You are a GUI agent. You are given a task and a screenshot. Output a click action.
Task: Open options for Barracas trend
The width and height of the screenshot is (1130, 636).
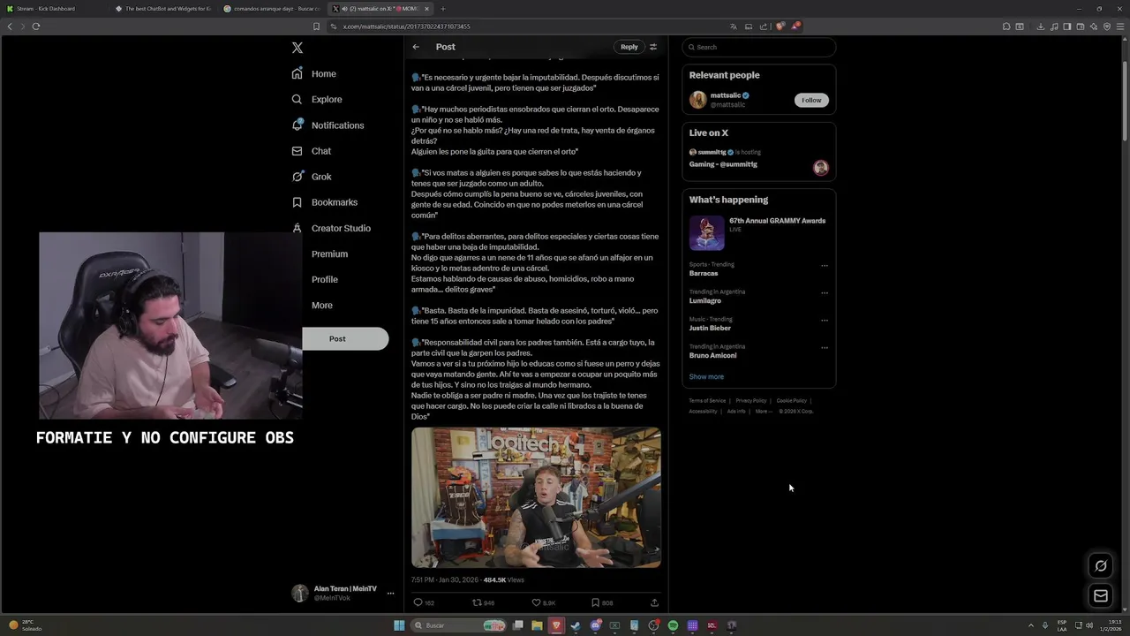825,265
